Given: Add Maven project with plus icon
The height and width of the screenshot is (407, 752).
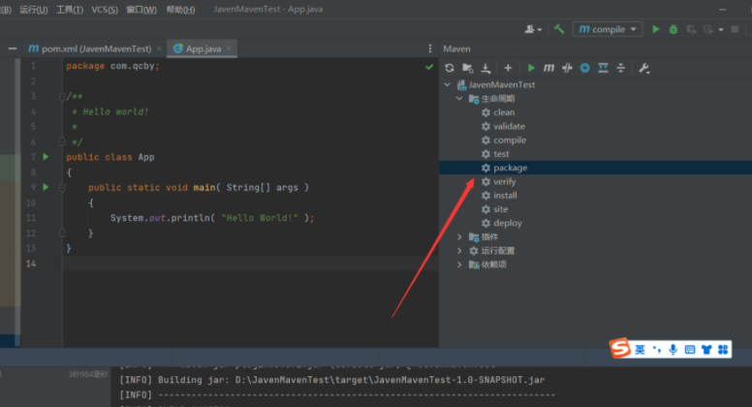Looking at the screenshot, I should (x=508, y=68).
